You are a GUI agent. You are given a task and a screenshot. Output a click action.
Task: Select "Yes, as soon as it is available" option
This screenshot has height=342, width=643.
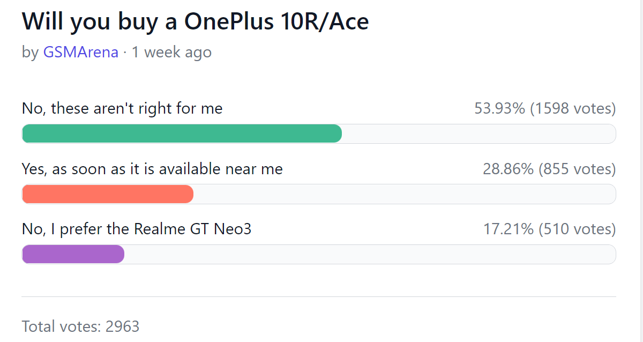152,169
